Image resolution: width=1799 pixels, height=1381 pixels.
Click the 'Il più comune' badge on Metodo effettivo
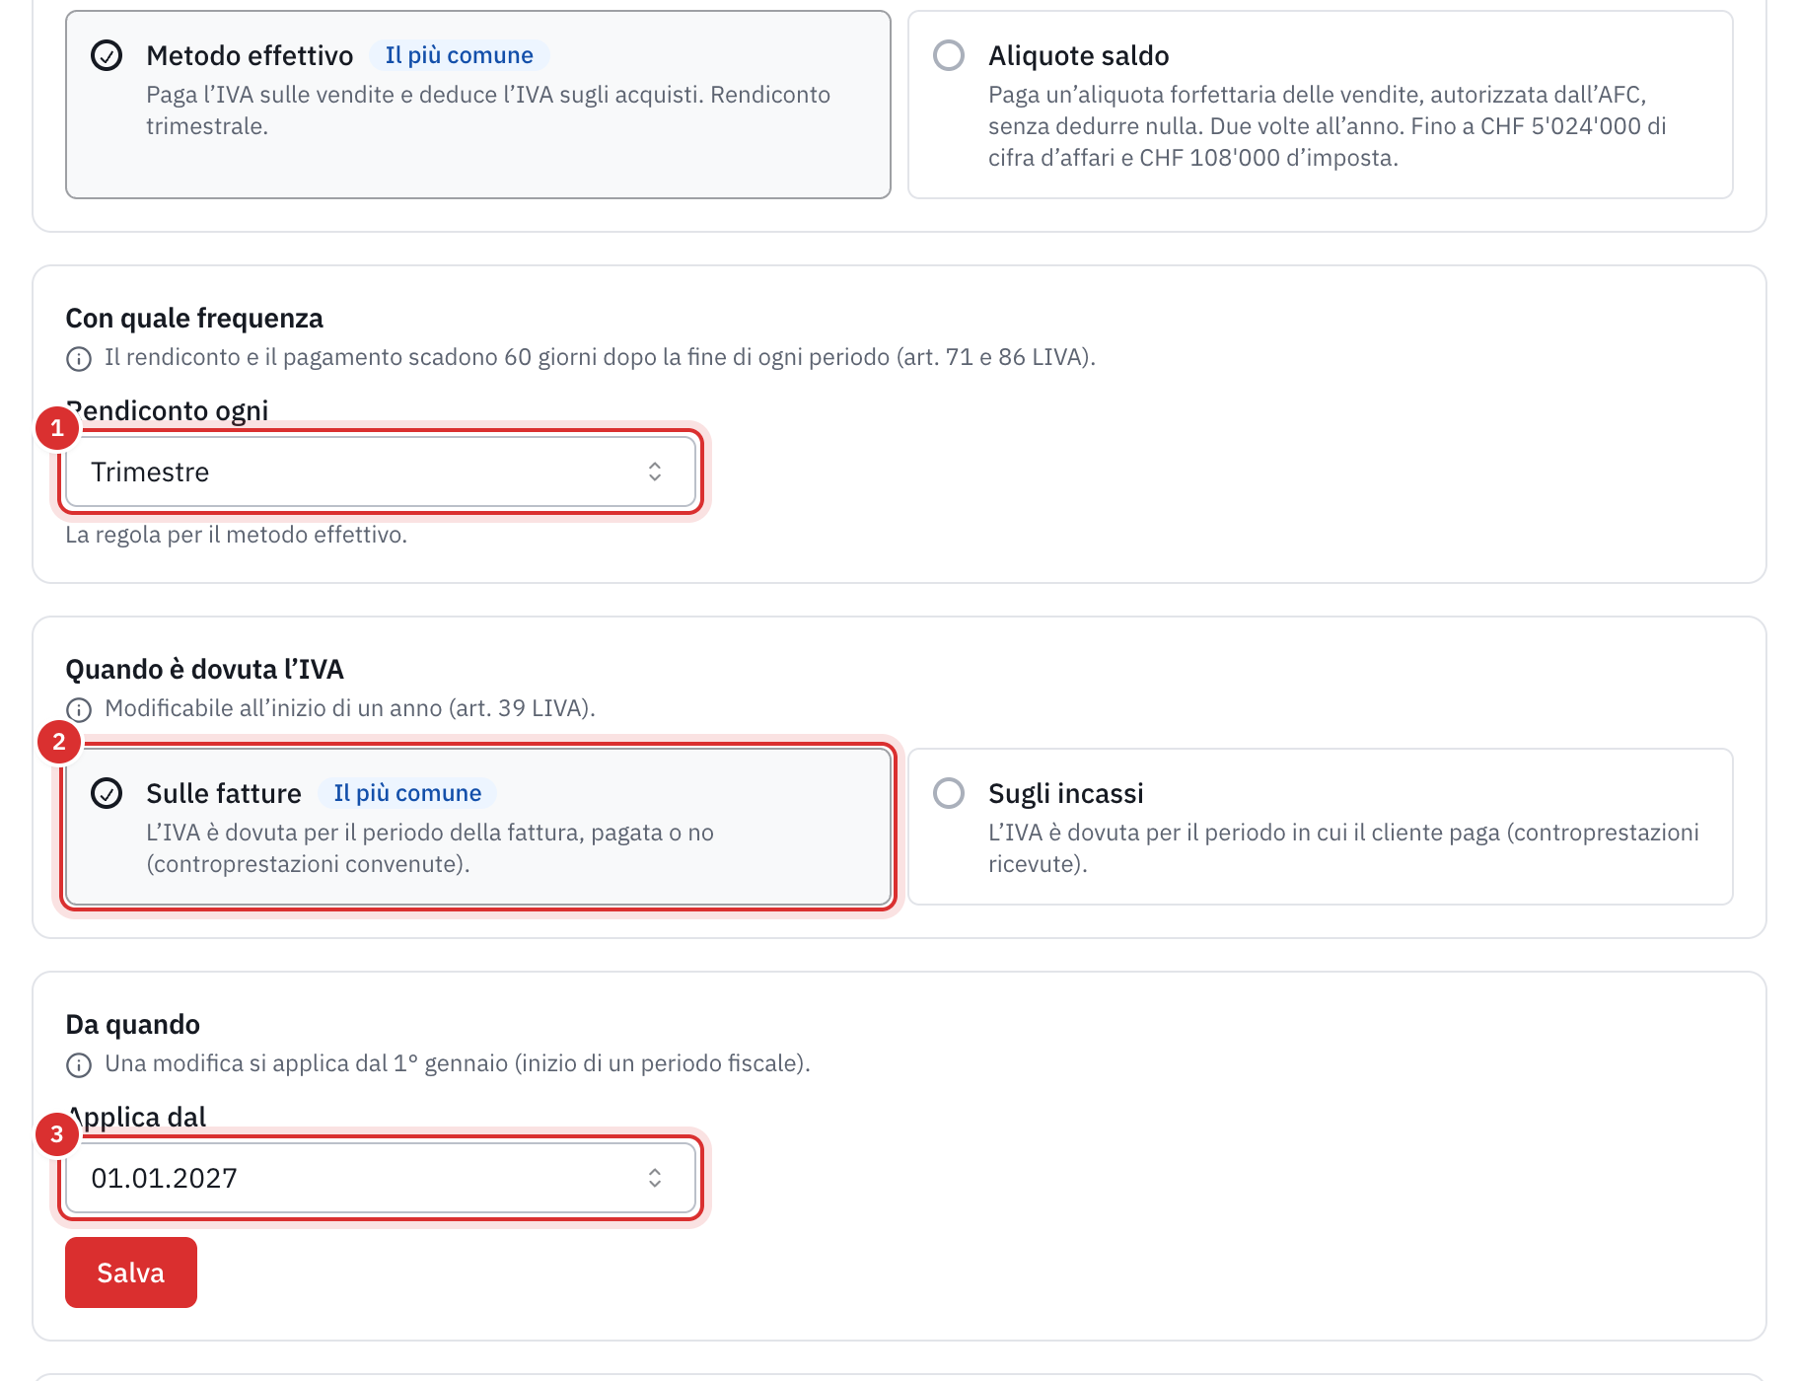459,55
